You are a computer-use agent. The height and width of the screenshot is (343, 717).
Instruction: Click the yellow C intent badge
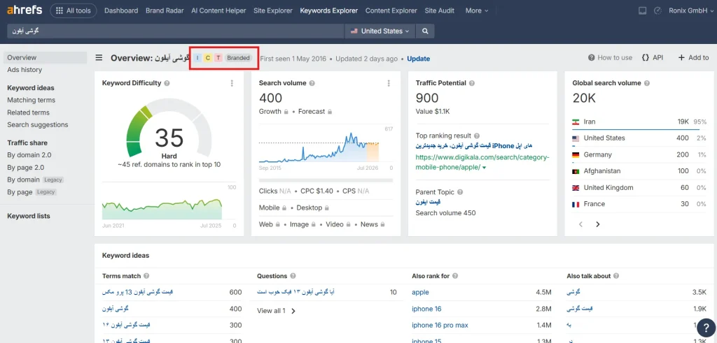click(207, 58)
